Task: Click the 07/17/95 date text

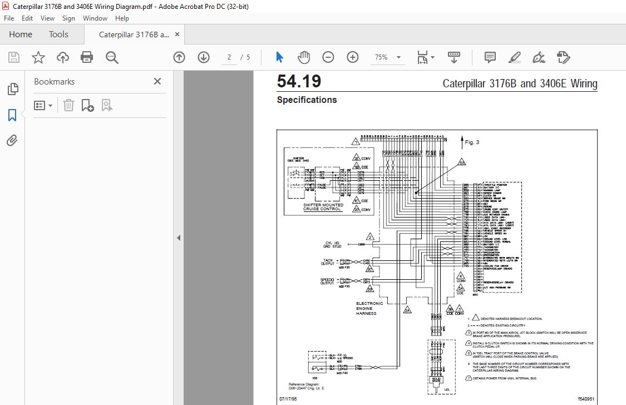Action: point(288,399)
